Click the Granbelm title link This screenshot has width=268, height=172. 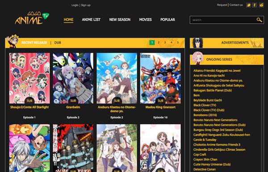coord(73,107)
